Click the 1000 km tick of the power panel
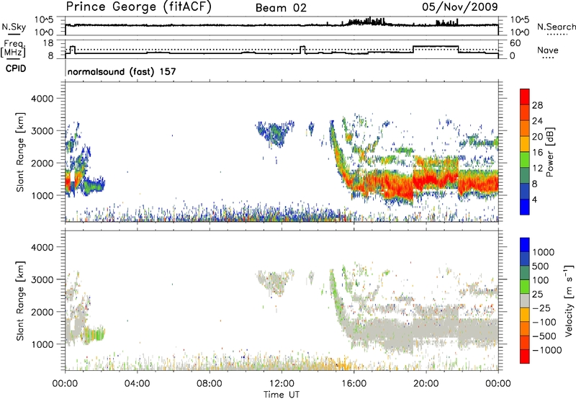The width and height of the screenshot is (576, 399). [x=42, y=195]
